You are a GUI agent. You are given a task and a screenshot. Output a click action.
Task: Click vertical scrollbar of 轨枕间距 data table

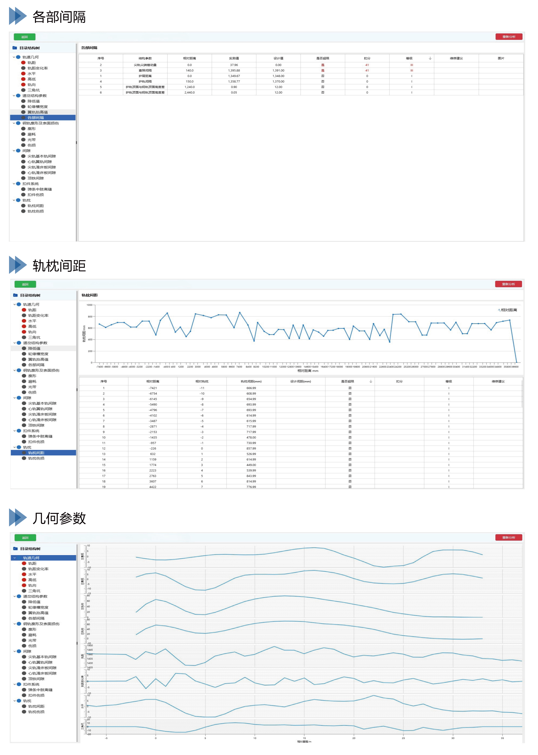522,394
